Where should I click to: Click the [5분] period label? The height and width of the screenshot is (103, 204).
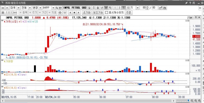pos(191,18)
